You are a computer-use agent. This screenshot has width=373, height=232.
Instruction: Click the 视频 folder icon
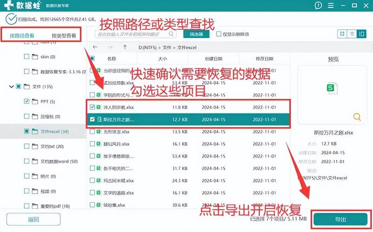tap(35, 191)
